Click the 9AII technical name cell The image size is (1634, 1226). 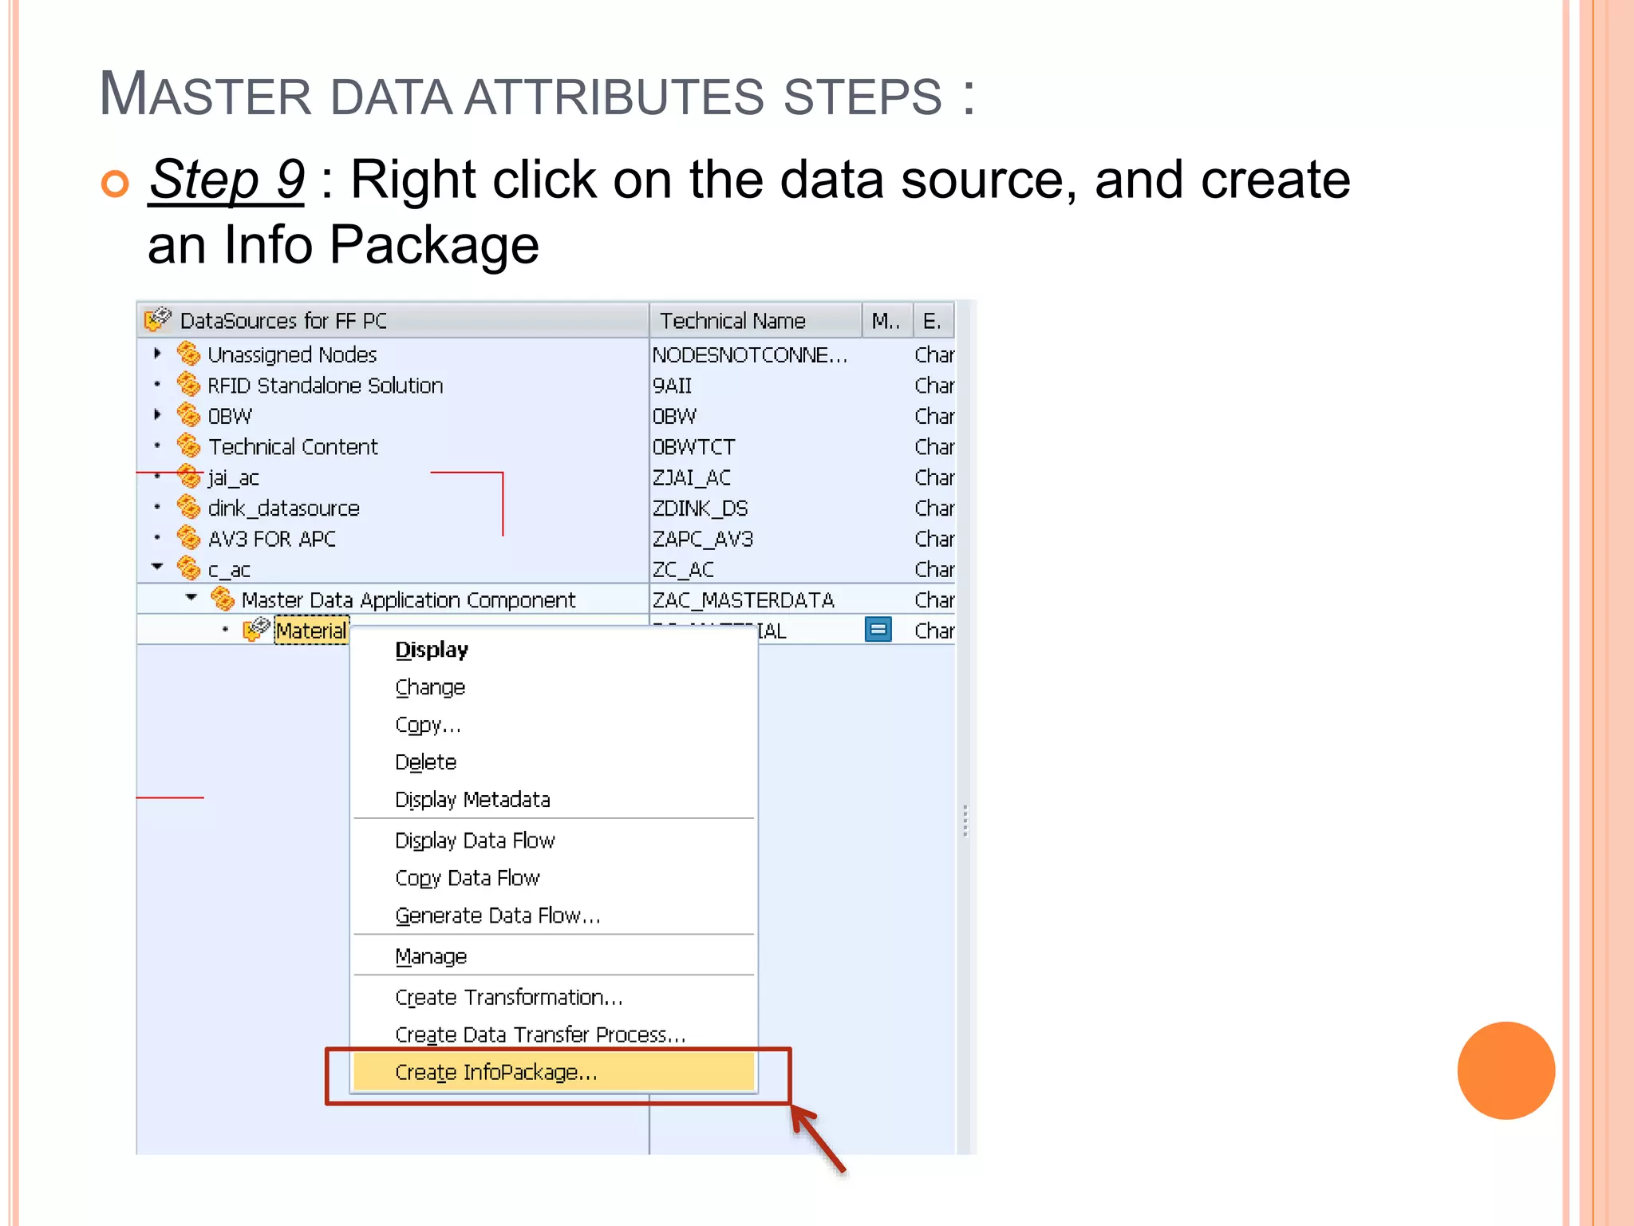click(x=672, y=386)
